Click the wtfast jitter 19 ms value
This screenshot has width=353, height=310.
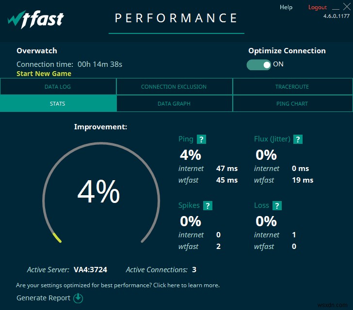pyautogui.click(x=303, y=180)
